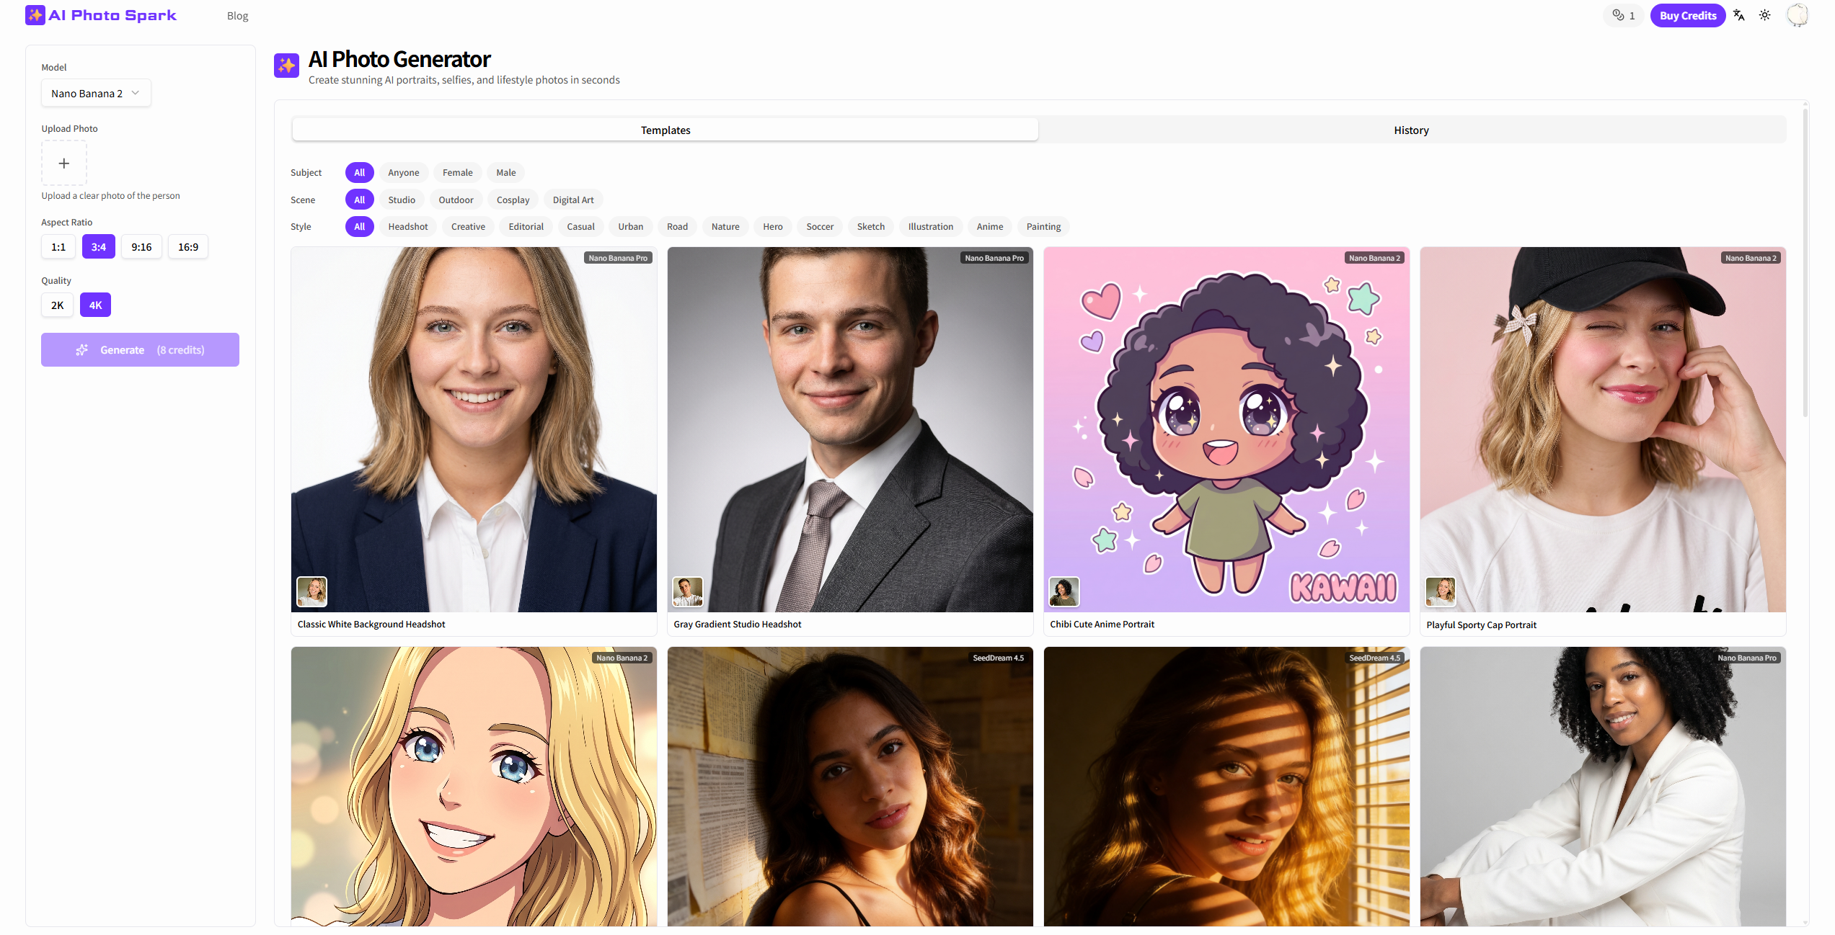This screenshot has width=1835, height=935.
Task: Click 'Chibi Cute Anime Portrait' caption
Action: [x=1102, y=625]
